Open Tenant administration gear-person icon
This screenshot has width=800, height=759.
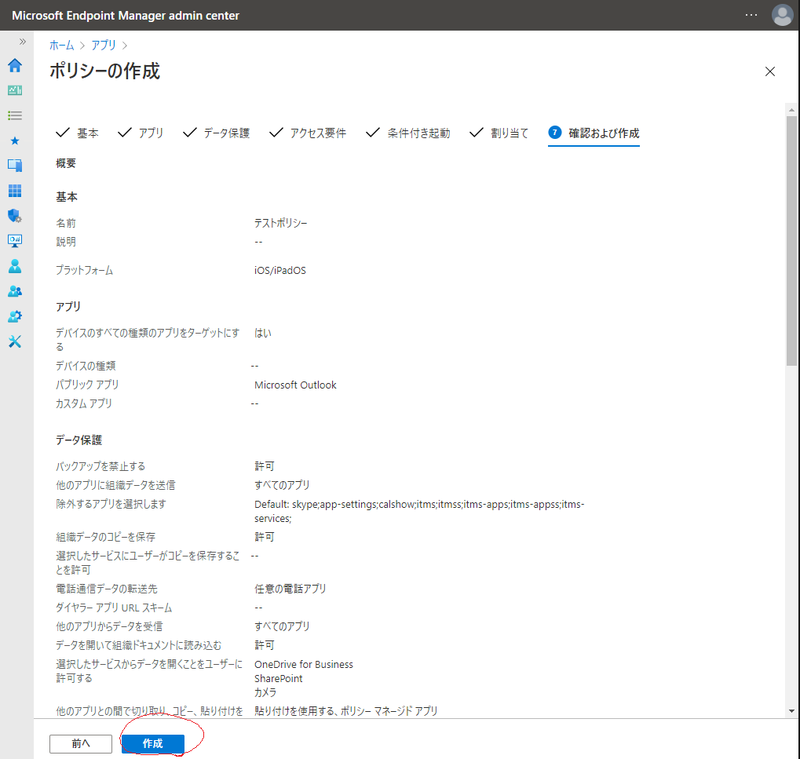coord(15,316)
